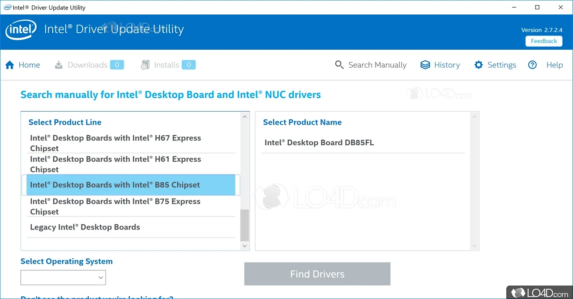The height and width of the screenshot is (299, 573).
Task: Select H67 Express Chipset product line
Action: (x=115, y=143)
